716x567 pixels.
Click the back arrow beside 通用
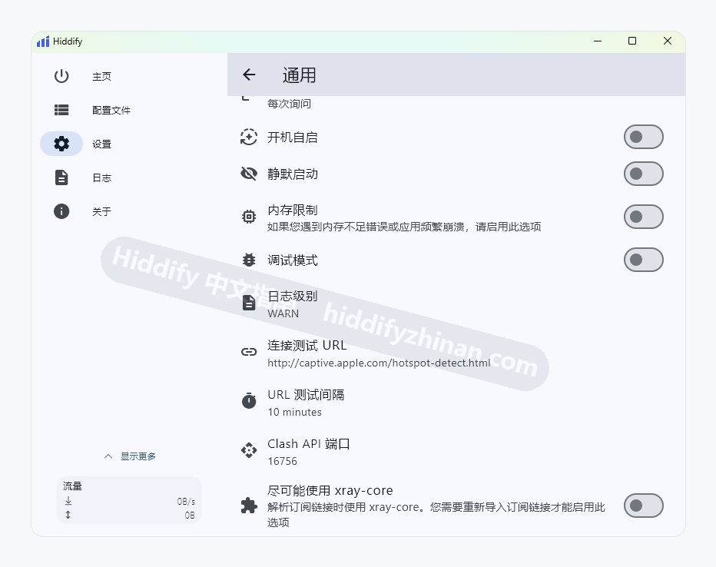coord(249,75)
